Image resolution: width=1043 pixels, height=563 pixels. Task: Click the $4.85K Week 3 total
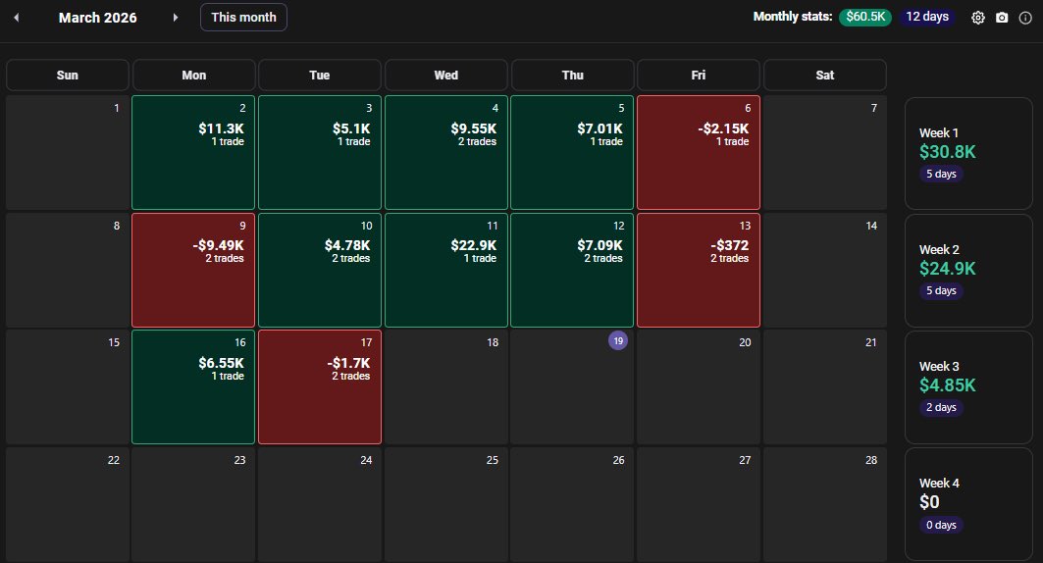(x=947, y=385)
